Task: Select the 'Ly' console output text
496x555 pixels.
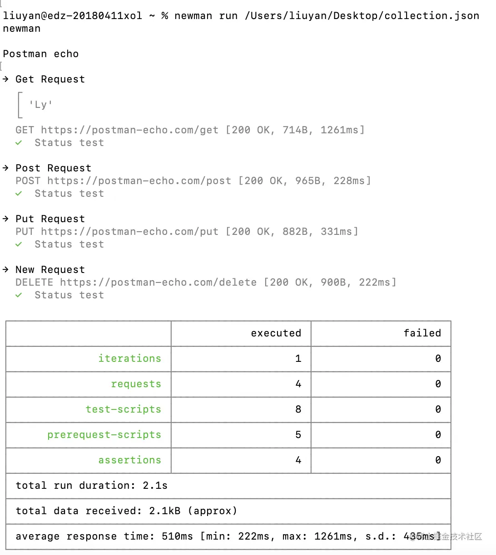Action: (41, 105)
